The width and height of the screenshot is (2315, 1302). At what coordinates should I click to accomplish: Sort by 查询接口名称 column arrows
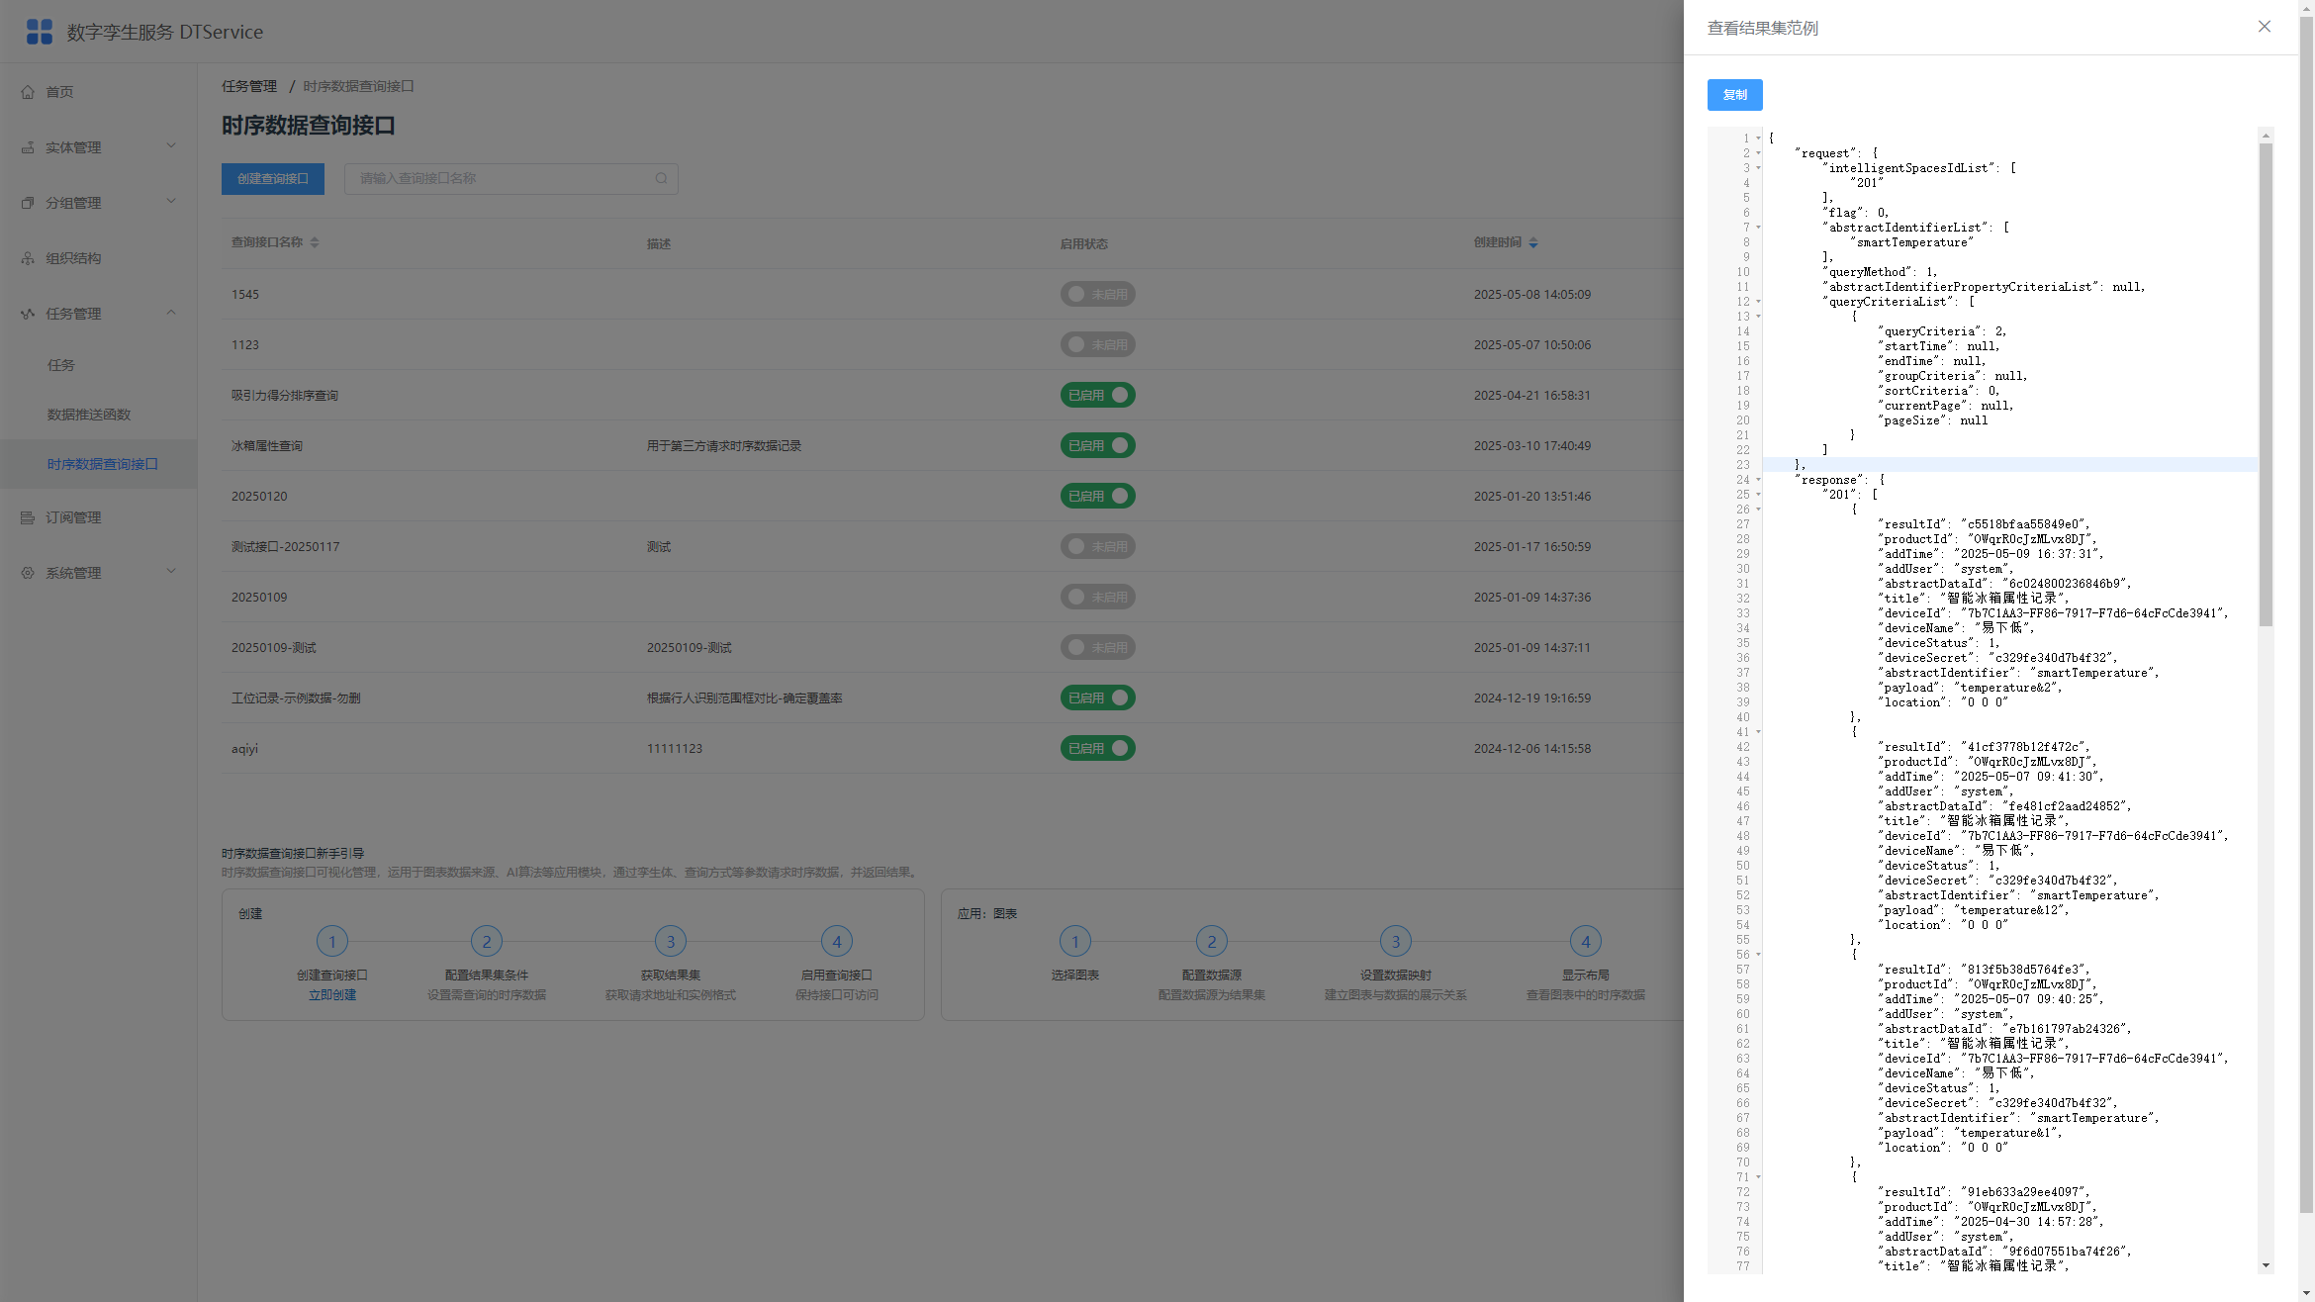315,242
